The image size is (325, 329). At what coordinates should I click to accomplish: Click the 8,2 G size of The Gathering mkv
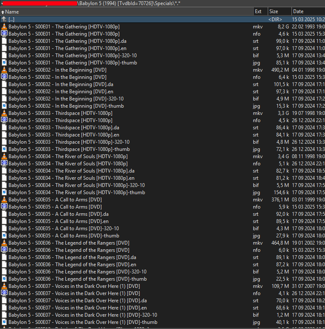point(283,27)
